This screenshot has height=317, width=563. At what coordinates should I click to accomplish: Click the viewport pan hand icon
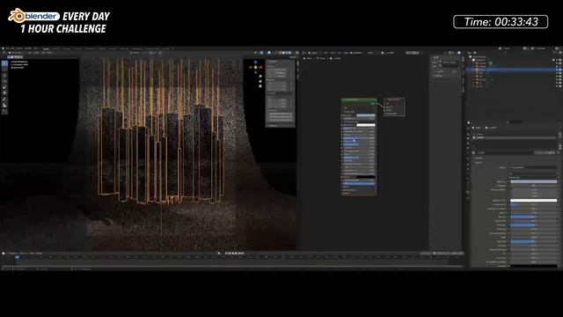coord(260,81)
